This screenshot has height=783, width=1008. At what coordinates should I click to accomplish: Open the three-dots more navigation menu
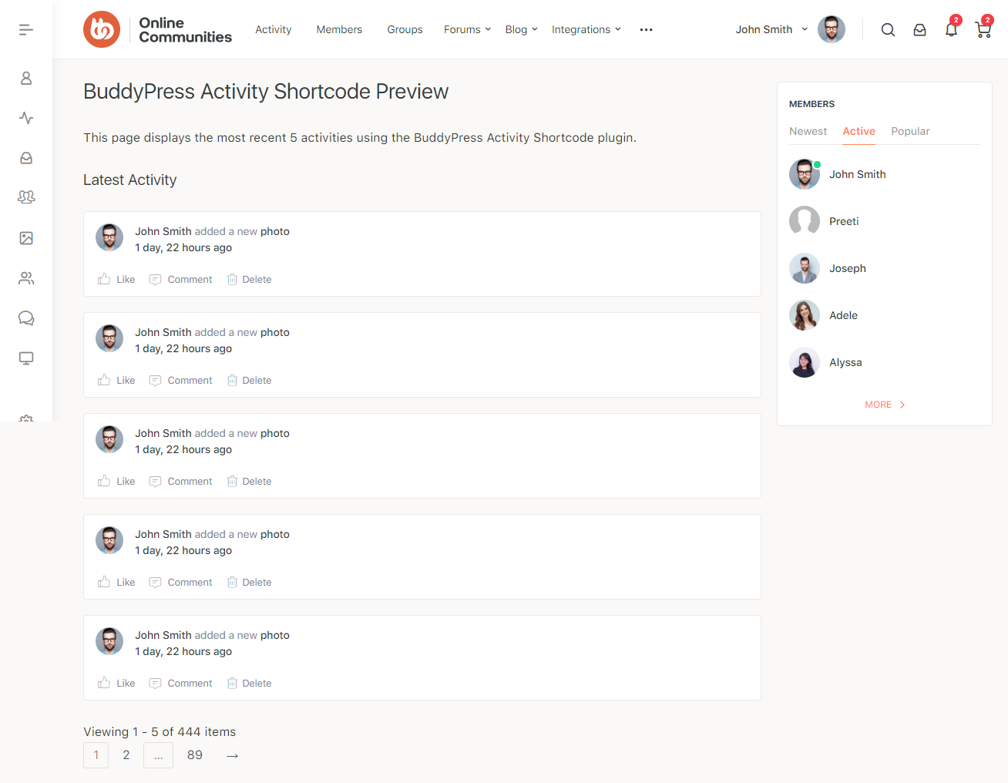pos(646,30)
